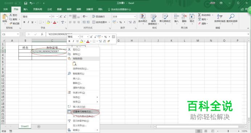Expand Filter (筛选) submenu in context menu
This screenshot has height=133, width=251.
tap(83, 97)
